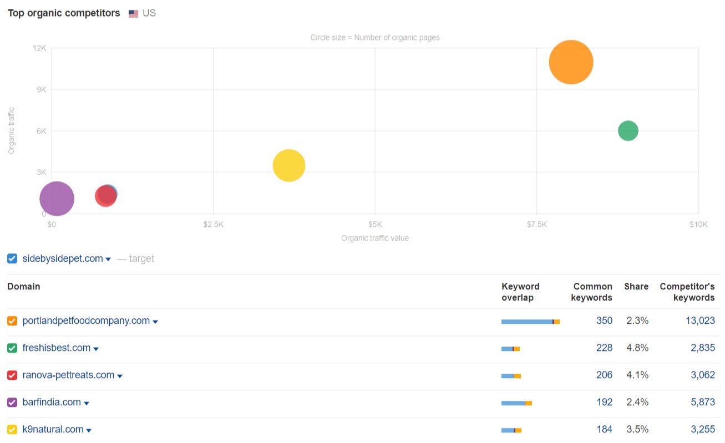Disable the ranova-pettreats.com red checkbox
Viewport: 725px width, 443px height.
tap(12, 375)
